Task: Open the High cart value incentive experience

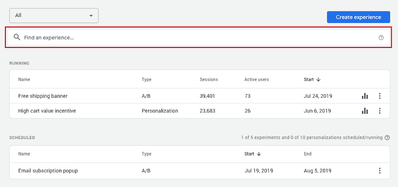Action: click(x=47, y=111)
